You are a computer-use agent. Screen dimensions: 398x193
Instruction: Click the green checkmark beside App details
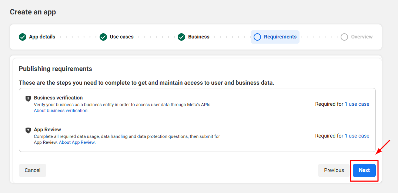[23, 37]
